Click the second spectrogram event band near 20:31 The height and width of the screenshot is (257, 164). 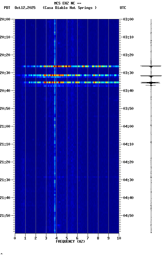[x=67, y=75]
